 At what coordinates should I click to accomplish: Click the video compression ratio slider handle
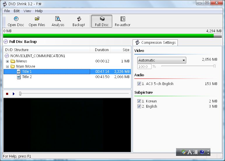[215, 66]
